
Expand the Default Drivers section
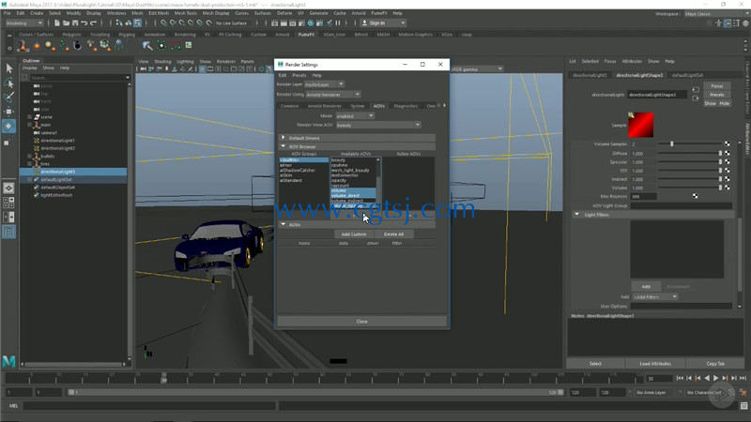pyautogui.click(x=284, y=138)
